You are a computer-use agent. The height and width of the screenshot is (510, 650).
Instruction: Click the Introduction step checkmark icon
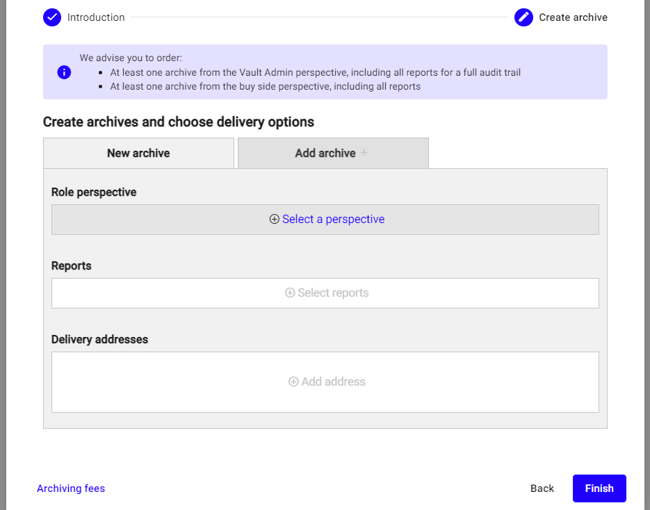pyautogui.click(x=52, y=17)
